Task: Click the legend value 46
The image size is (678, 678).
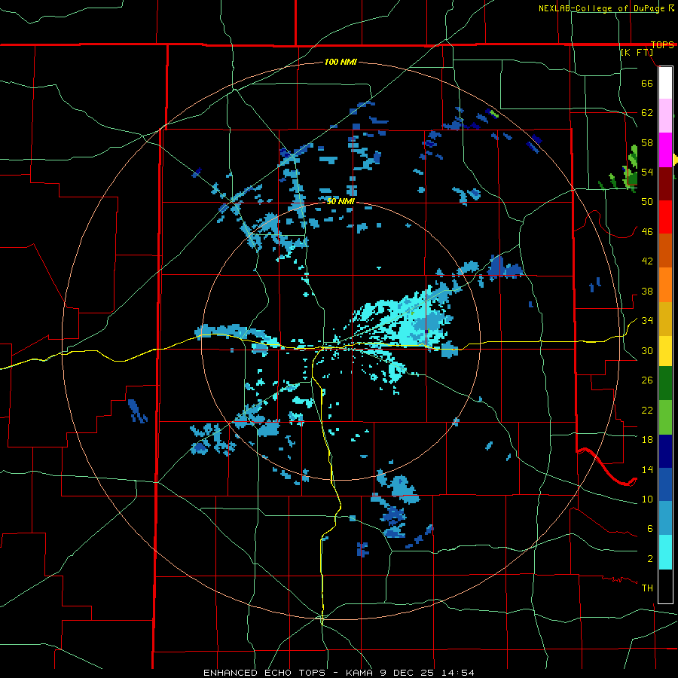Action: point(647,232)
